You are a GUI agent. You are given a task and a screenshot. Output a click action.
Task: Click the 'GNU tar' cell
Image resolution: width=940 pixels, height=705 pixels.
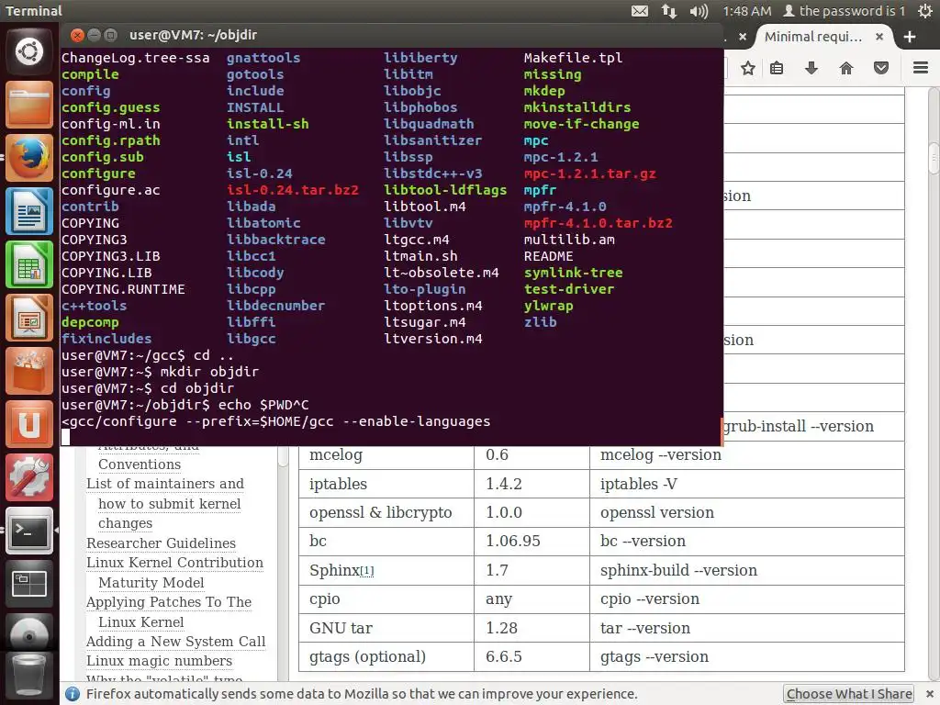point(386,628)
